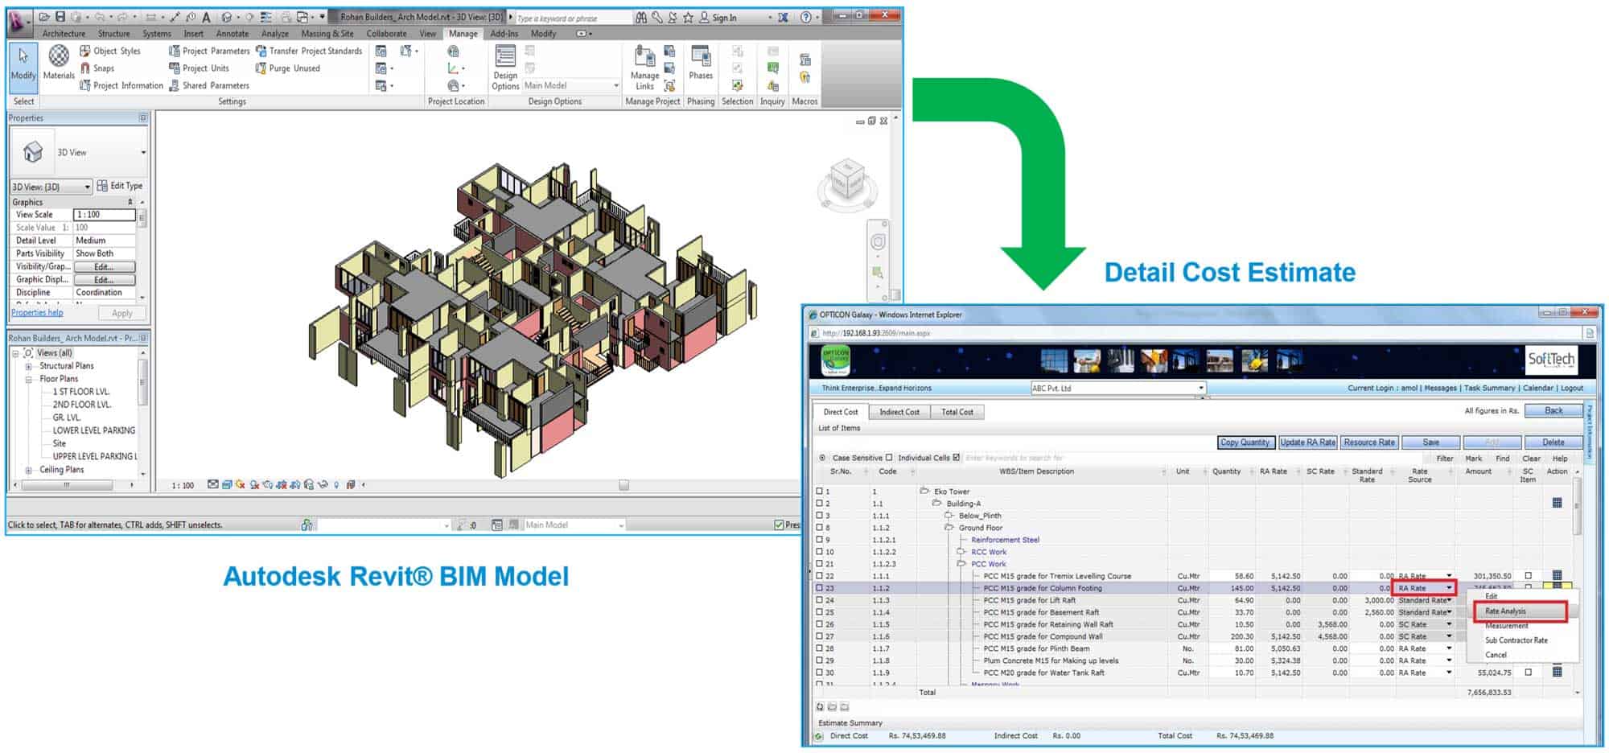This screenshot has width=1609, height=753.
Task: Open the 2ND FLOOR LVL. view
Action: [x=81, y=405]
